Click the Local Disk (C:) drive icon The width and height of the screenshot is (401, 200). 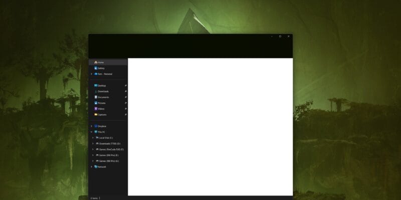97,138
